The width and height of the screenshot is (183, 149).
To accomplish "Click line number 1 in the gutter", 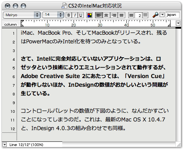I will 14,33.
